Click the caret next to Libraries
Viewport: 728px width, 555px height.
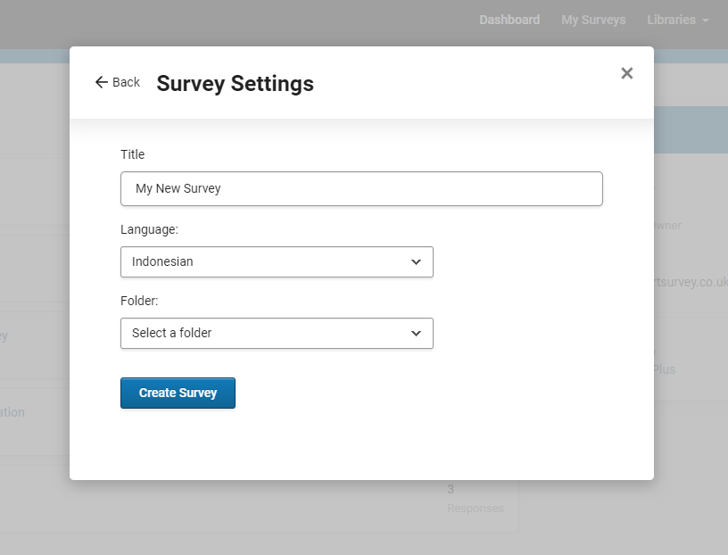point(706,21)
